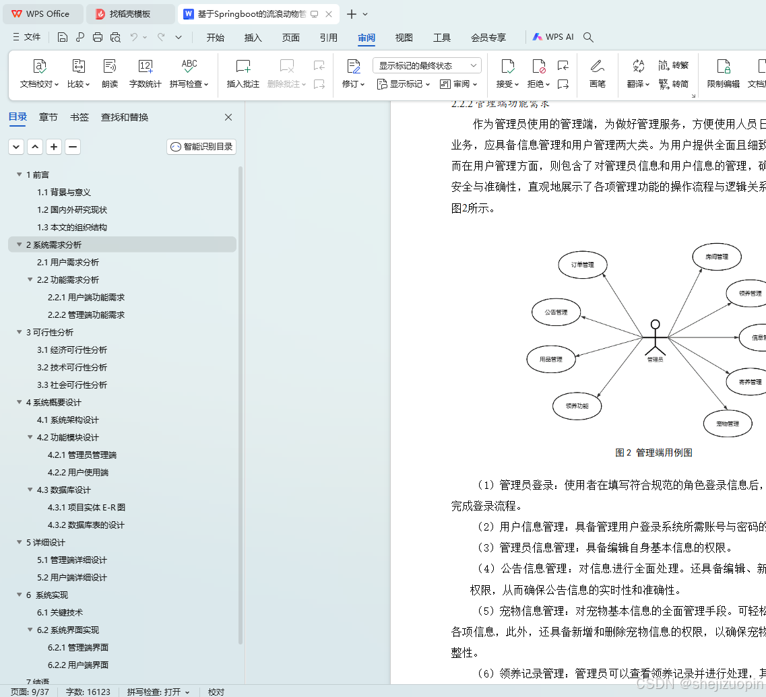Open Print Preview icon
Image resolution: width=766 pixels, height=697 pixels.
click(x=115, y=37)
